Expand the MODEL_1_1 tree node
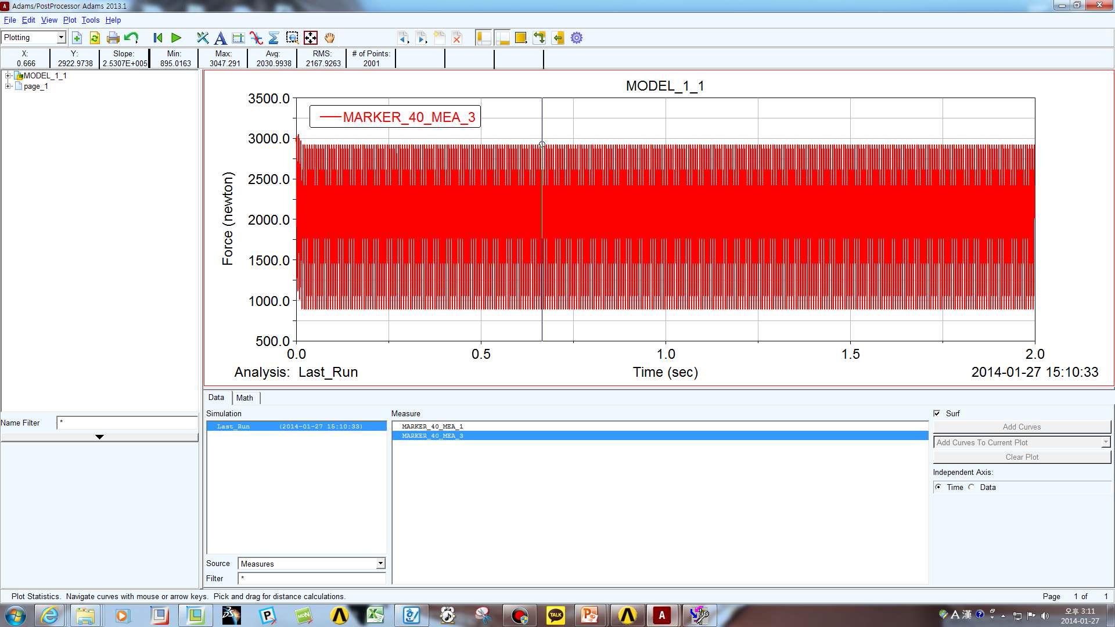1115x627 pixels. 8,75
